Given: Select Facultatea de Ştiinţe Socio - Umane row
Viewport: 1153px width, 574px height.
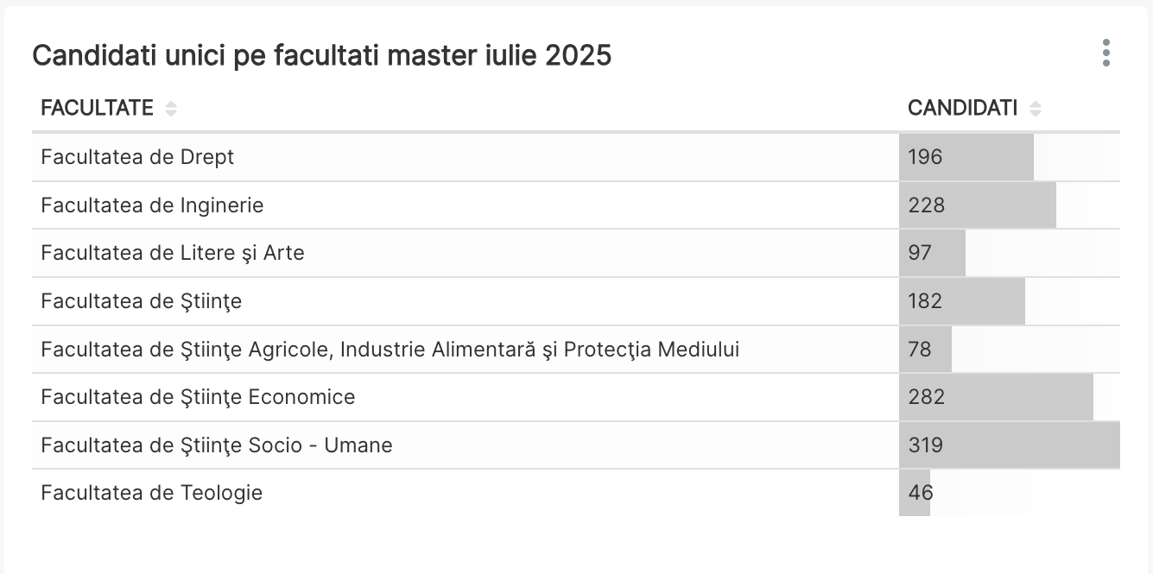Looking at the screenshot, I should (576, 445).
